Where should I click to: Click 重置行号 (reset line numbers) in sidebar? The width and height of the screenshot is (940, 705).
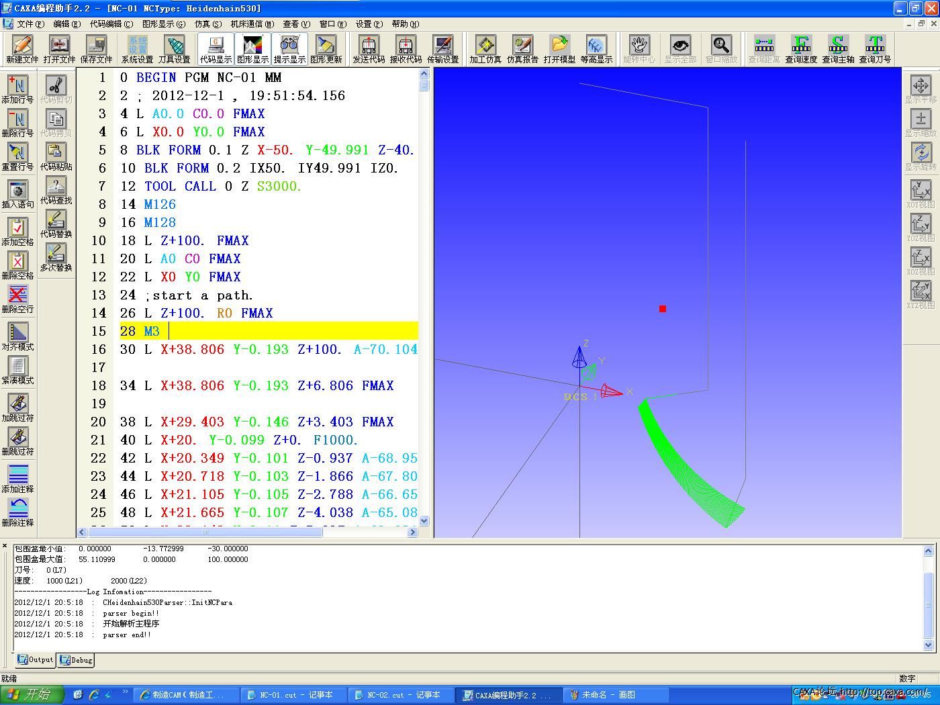click(17, 156)
